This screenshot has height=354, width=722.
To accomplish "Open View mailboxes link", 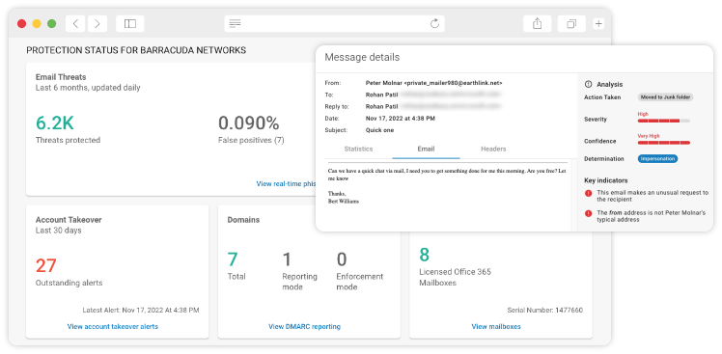I will [496, 326].
